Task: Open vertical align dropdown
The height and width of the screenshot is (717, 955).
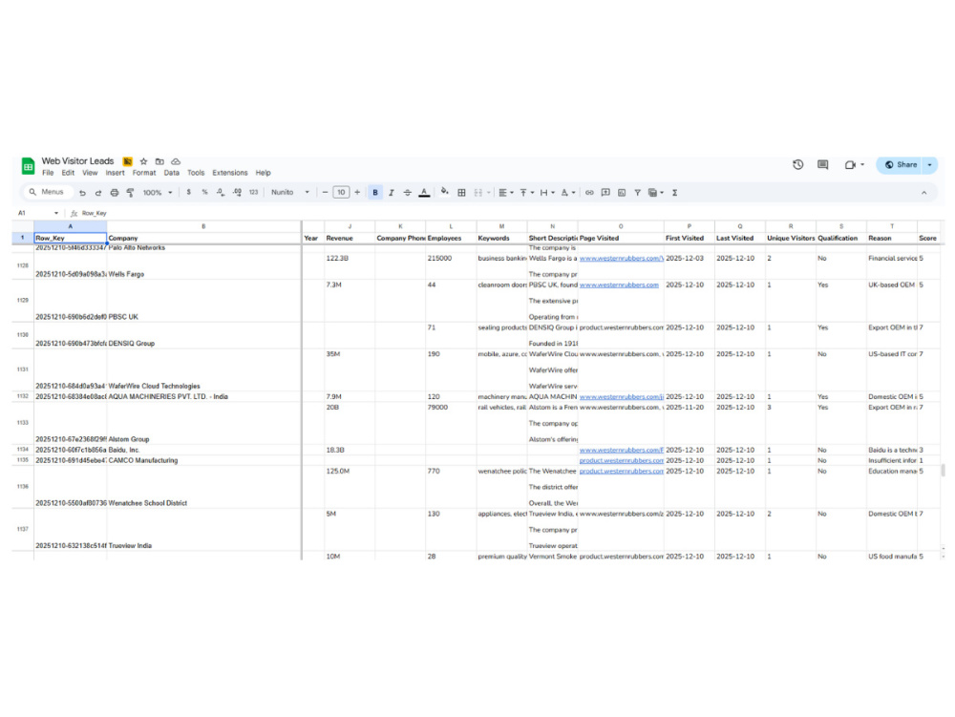Action: coord(527,192)
